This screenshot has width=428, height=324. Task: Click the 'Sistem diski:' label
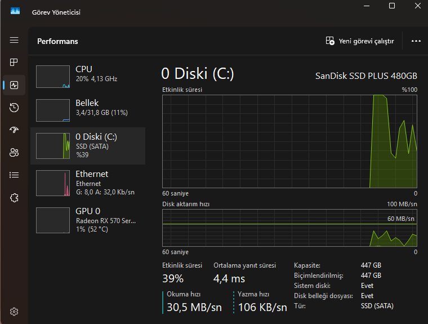point(312,286)
